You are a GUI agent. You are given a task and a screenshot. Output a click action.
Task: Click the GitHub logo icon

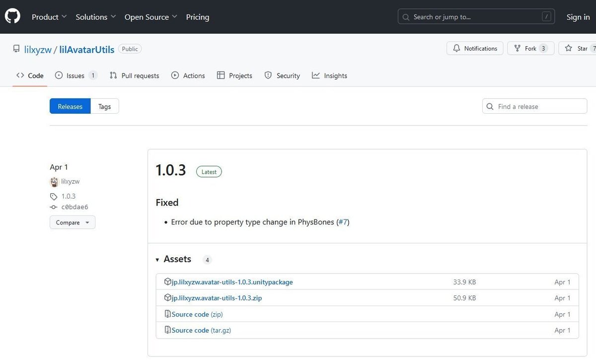(12, 16)
